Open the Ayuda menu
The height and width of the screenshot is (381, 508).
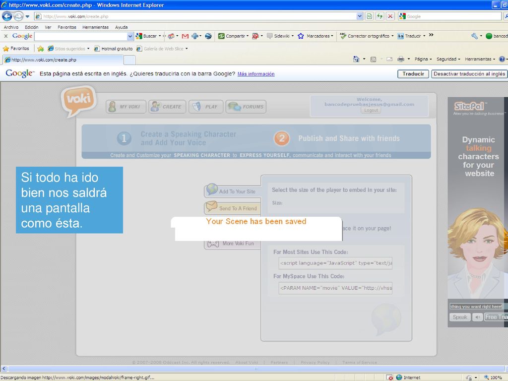point(121,27)
